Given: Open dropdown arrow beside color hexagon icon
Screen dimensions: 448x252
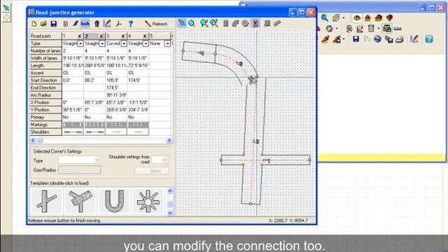Looking at the screenshot, I should 337,29.
